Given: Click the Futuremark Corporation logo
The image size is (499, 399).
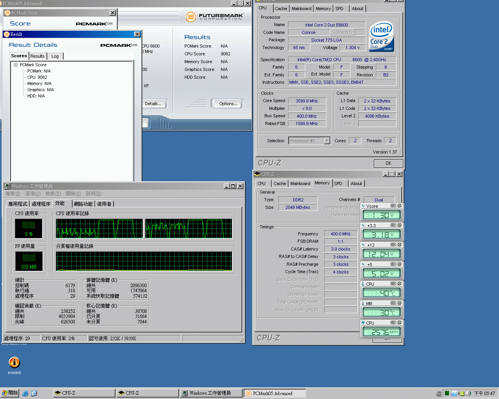Looking at the screenshot, I should pos(215,17).
